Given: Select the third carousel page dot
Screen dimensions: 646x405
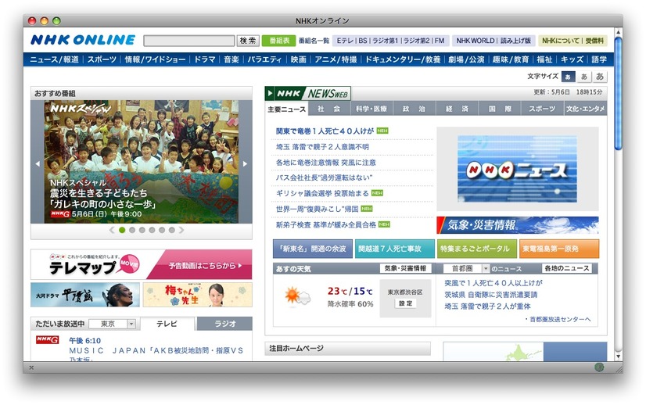Looking at the screenshot, I should click(142, 230).
